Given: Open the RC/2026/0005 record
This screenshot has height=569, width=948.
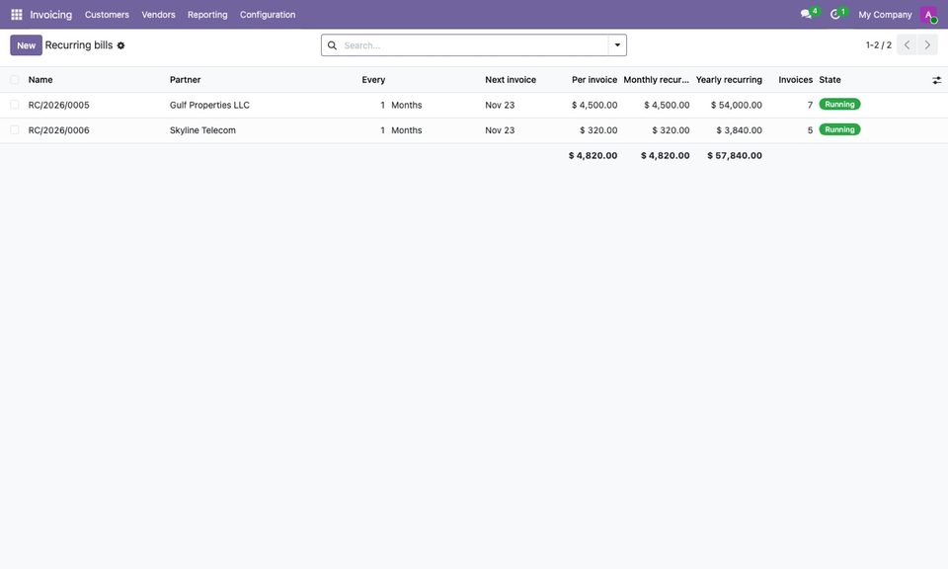Looking at the screenshot, I should click(x=58, y=106).
